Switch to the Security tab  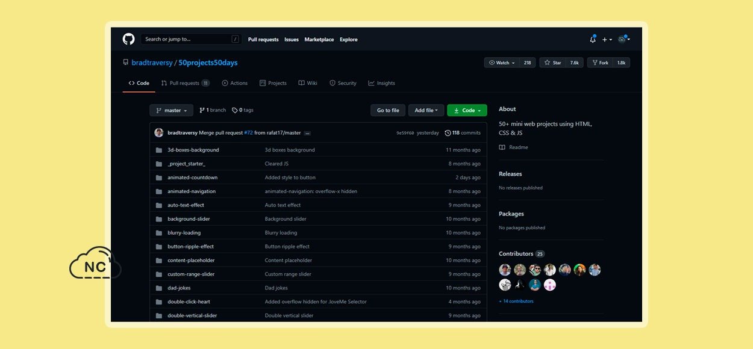(343, 83)
